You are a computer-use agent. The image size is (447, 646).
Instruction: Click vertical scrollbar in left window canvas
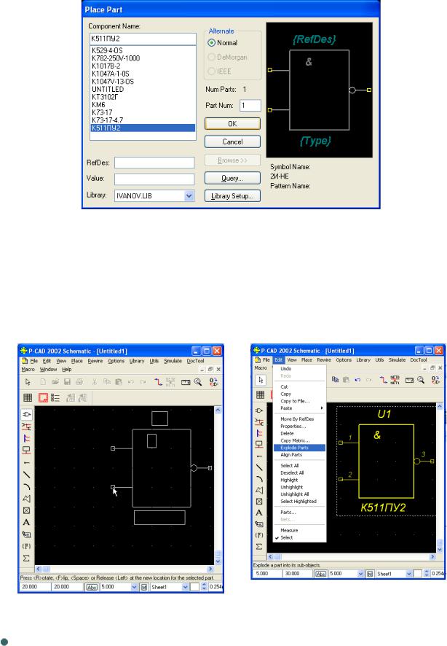(218, 486)
